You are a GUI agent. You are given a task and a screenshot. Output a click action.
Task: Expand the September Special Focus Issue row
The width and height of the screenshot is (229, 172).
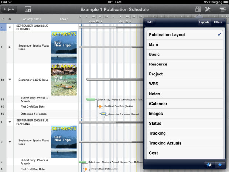pyautogui.click(x=10, y=47)
